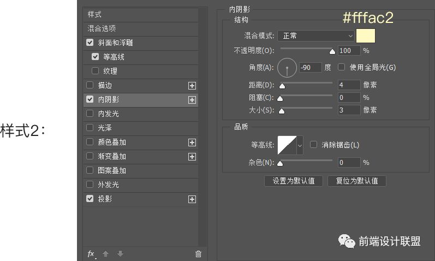The width and height of the screenshot is (435, 261).
Task: Open the inner shadow color swatch
Action: [x=366, y=36]
